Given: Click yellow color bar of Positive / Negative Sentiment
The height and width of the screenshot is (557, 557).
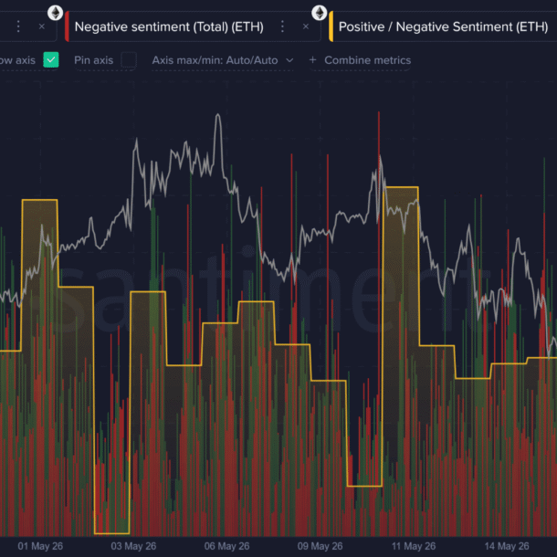Looking at the screenshot, I should click(331, 26).
